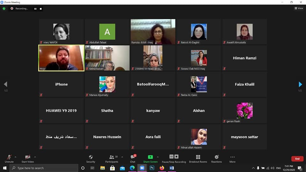Image resolution: width=306 pixels, height=172 pixels.
Task: Open the Reactions menu
Action: click(216, 158)
